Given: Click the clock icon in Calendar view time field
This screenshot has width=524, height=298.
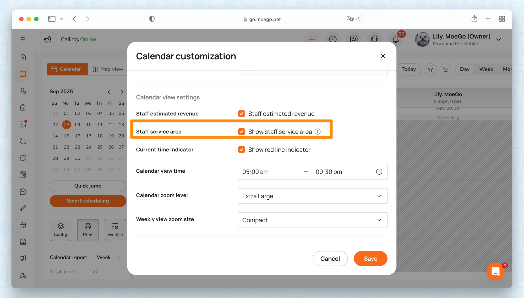Looking at the screenshot, I should click(x=379, y=172).
